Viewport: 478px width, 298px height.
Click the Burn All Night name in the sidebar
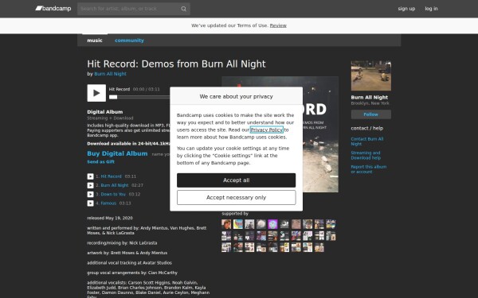(369, 97)
